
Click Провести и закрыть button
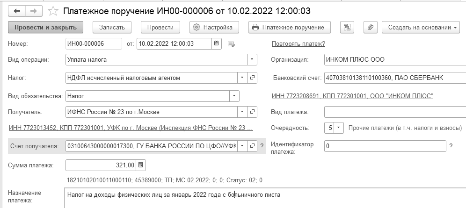pyautogui.click(x=45, y=27)
